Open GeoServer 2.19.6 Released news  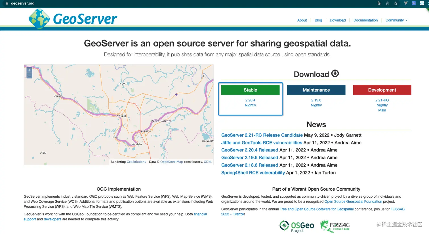click(250, 157)
